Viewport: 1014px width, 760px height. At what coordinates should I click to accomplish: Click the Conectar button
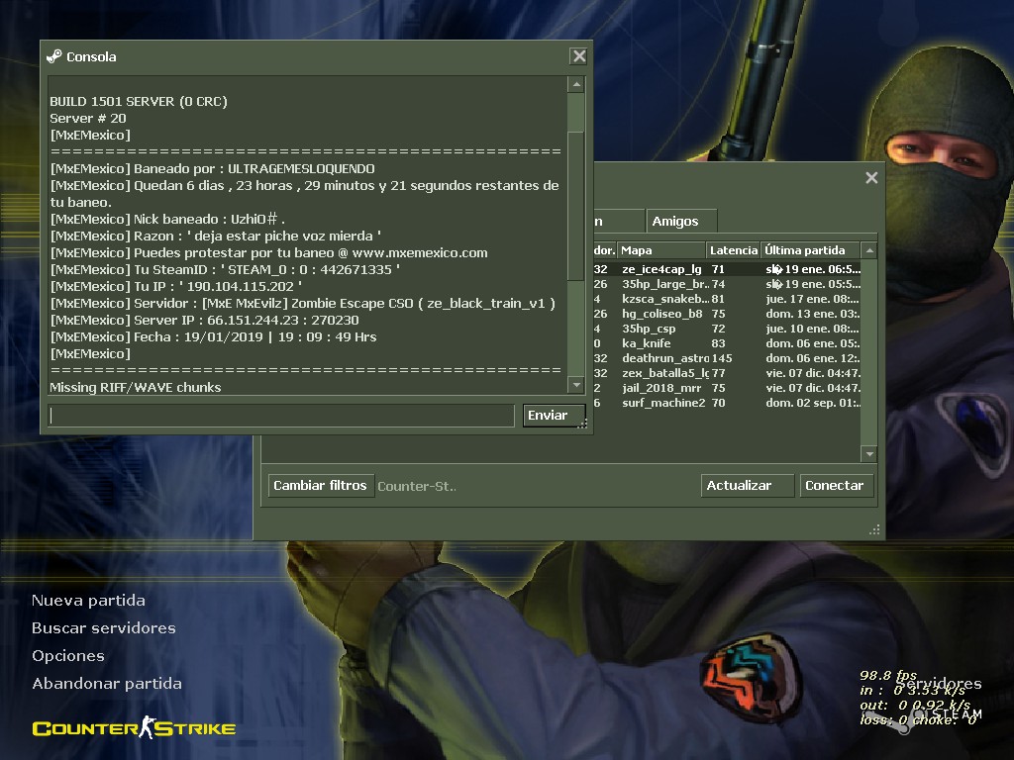(x=836, y=485)
